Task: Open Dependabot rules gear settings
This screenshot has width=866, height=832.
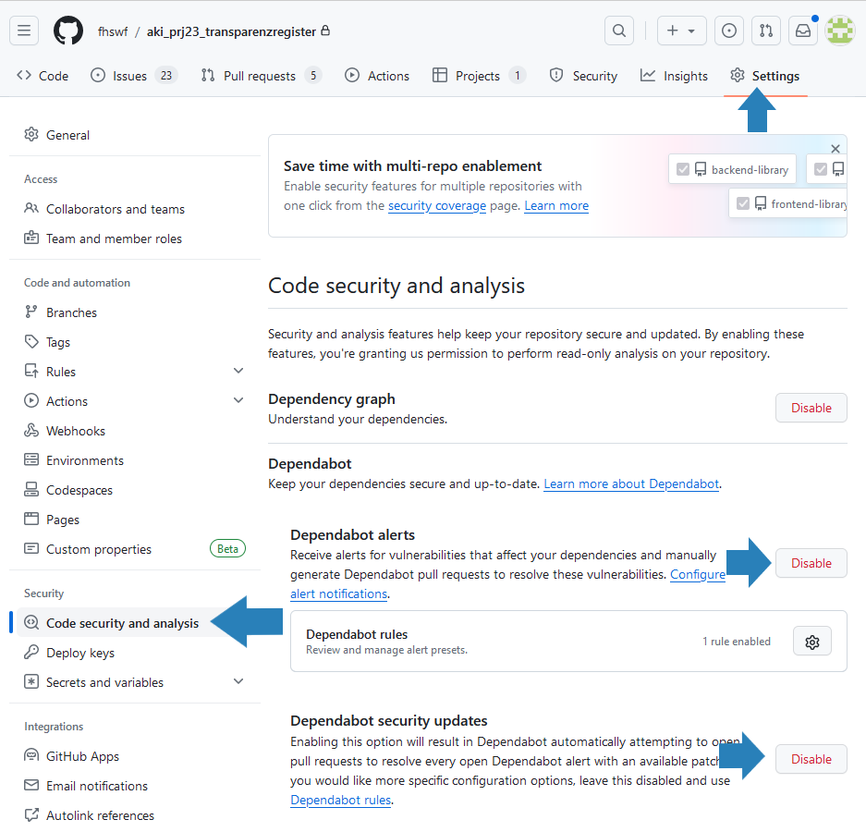Action: pyautogui.click(x=812, y=642)
